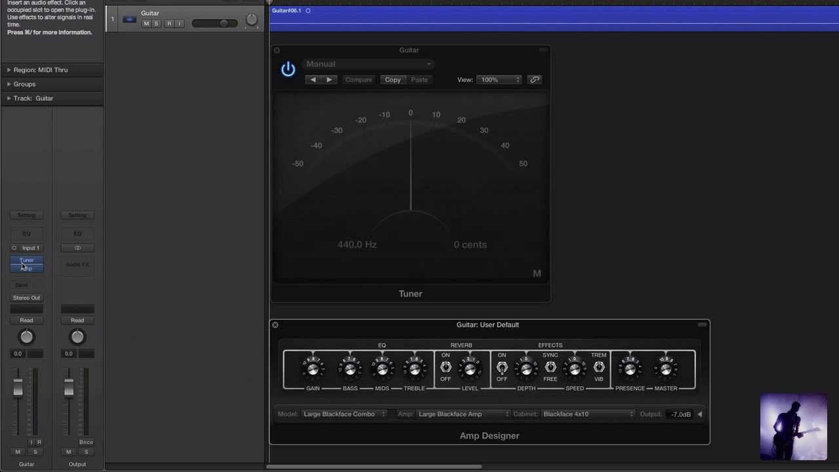Click the PRESENCE knob

tap(630, 369)
